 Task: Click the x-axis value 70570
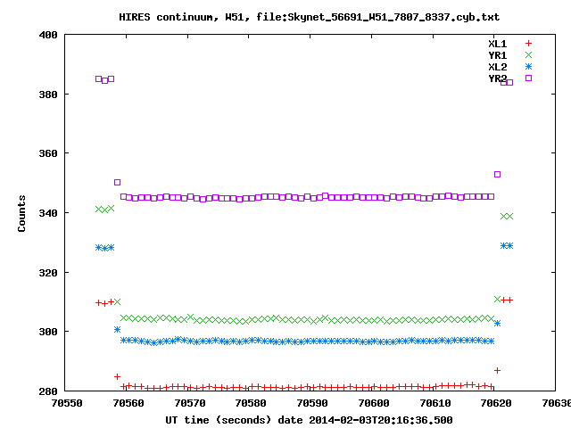[190, 403]
